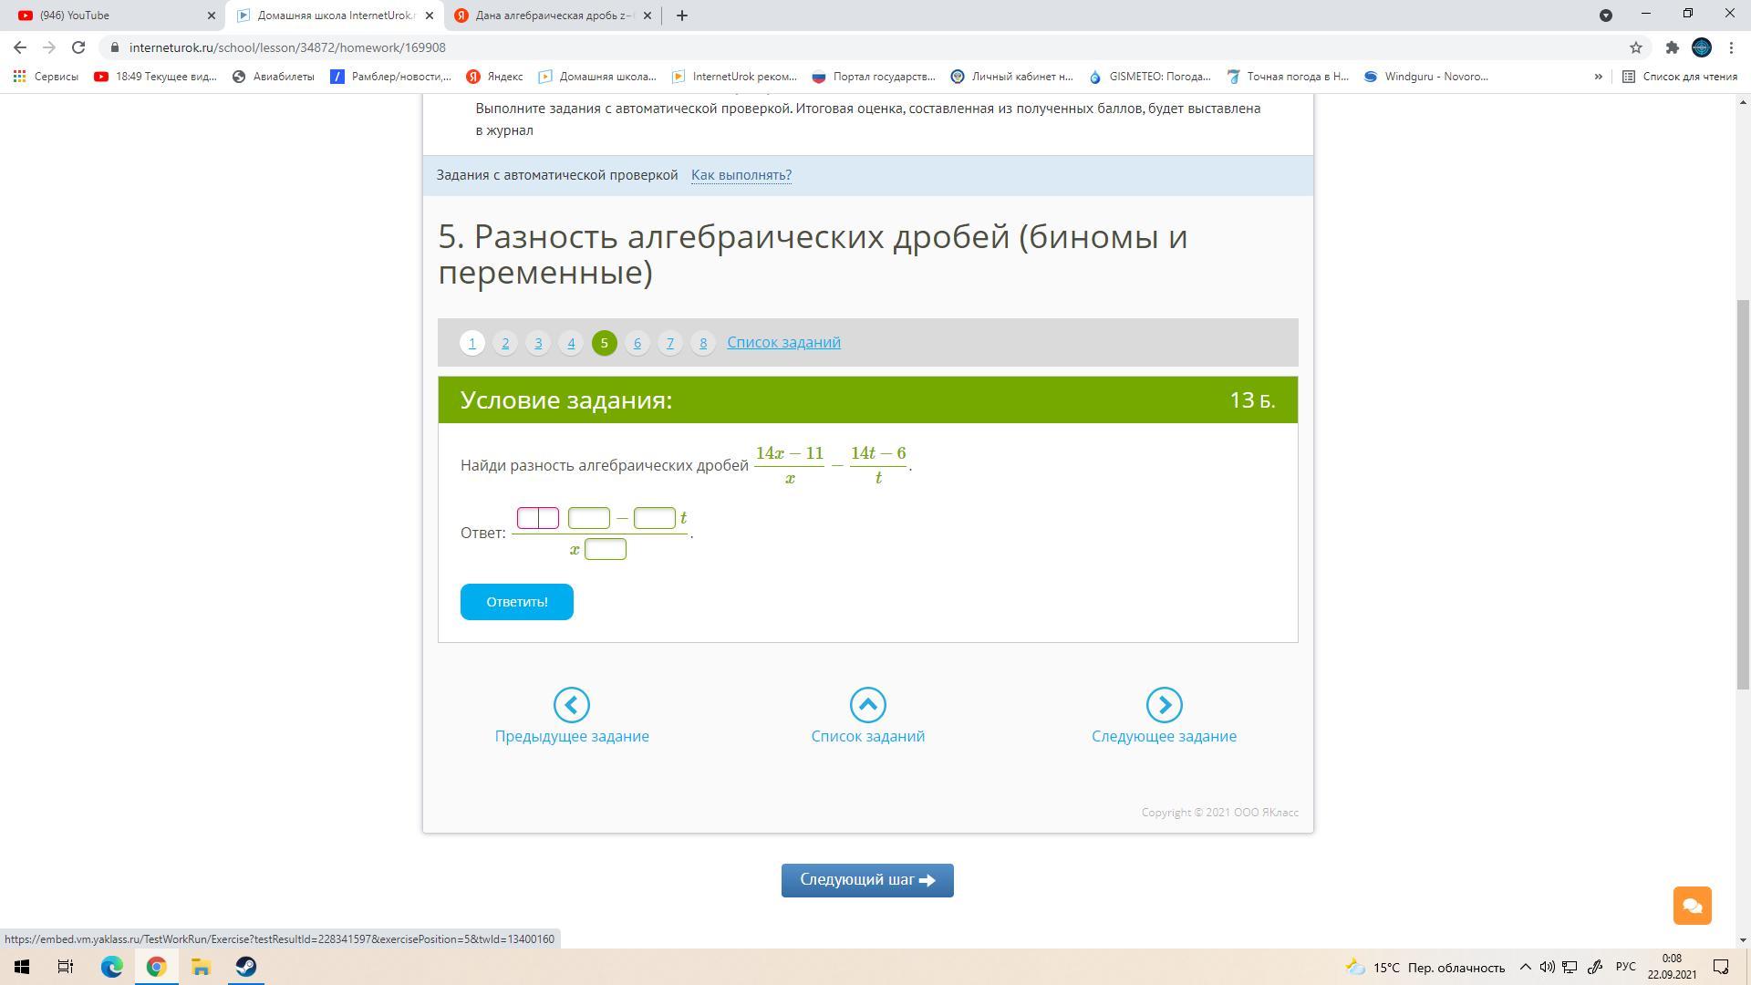The height and width of the screenshot is (985, 1751).
Task: Expand the hidden bookmarks overflow chevron
Action: point(1598,77)
